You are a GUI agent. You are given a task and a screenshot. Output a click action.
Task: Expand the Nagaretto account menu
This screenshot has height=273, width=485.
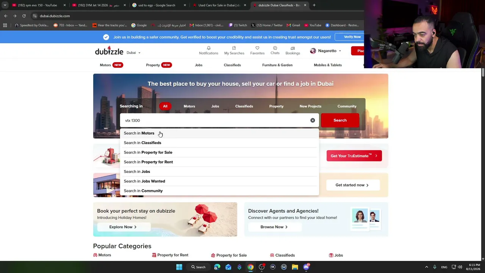click(340, 51)
